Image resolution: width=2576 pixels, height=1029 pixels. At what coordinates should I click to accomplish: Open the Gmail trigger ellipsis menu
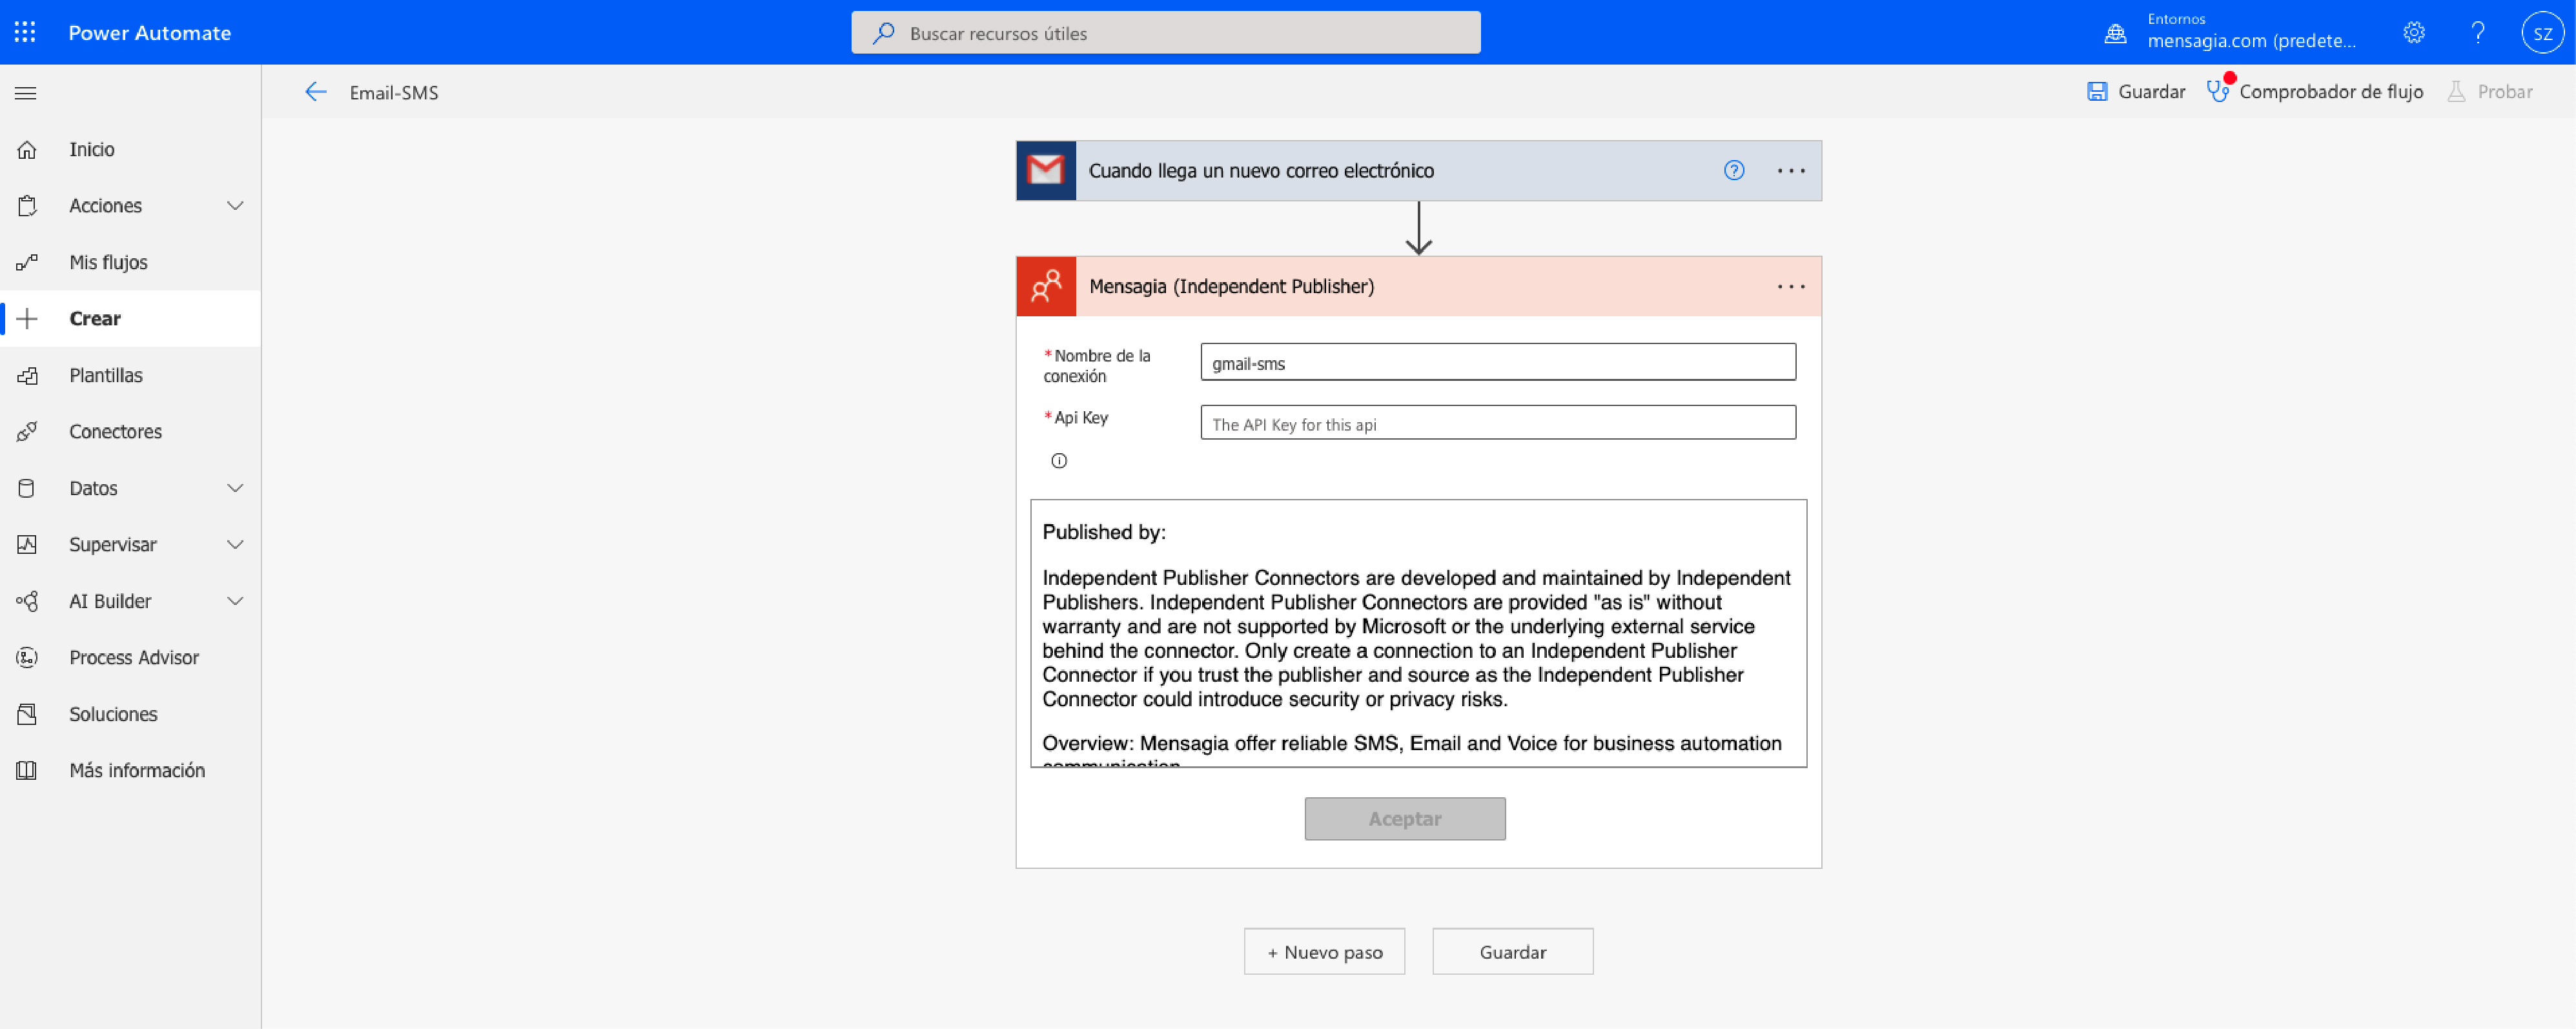click(x=1791, y=171)
